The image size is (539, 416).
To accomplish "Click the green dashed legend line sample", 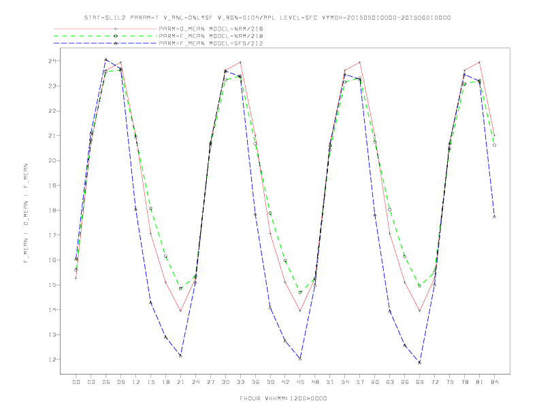I will (x=105, y=36).
